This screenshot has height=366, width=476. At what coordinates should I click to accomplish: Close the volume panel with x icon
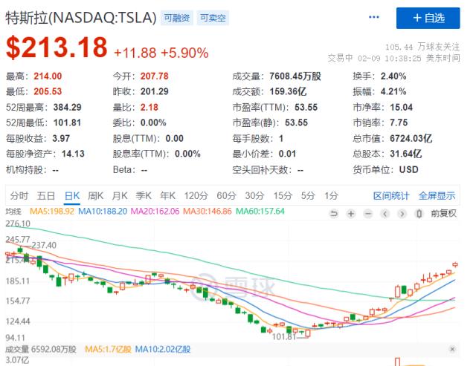pyautogui.click(x=452, y=350)
